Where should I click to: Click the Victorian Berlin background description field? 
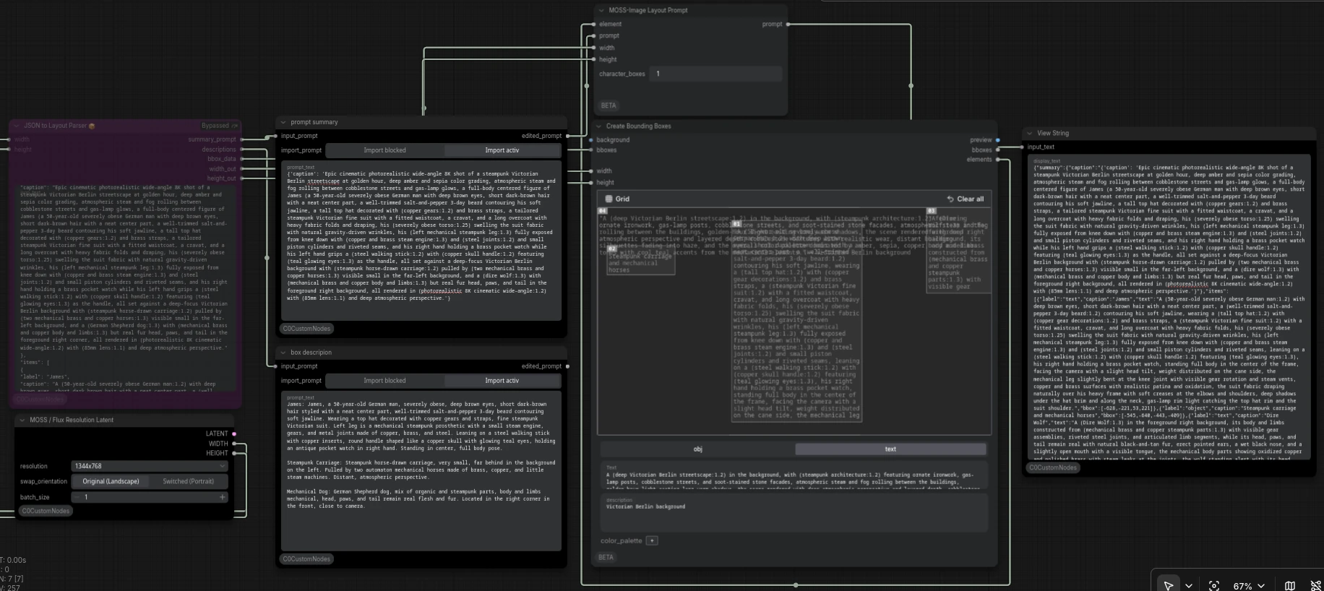(x=794, y=512)
